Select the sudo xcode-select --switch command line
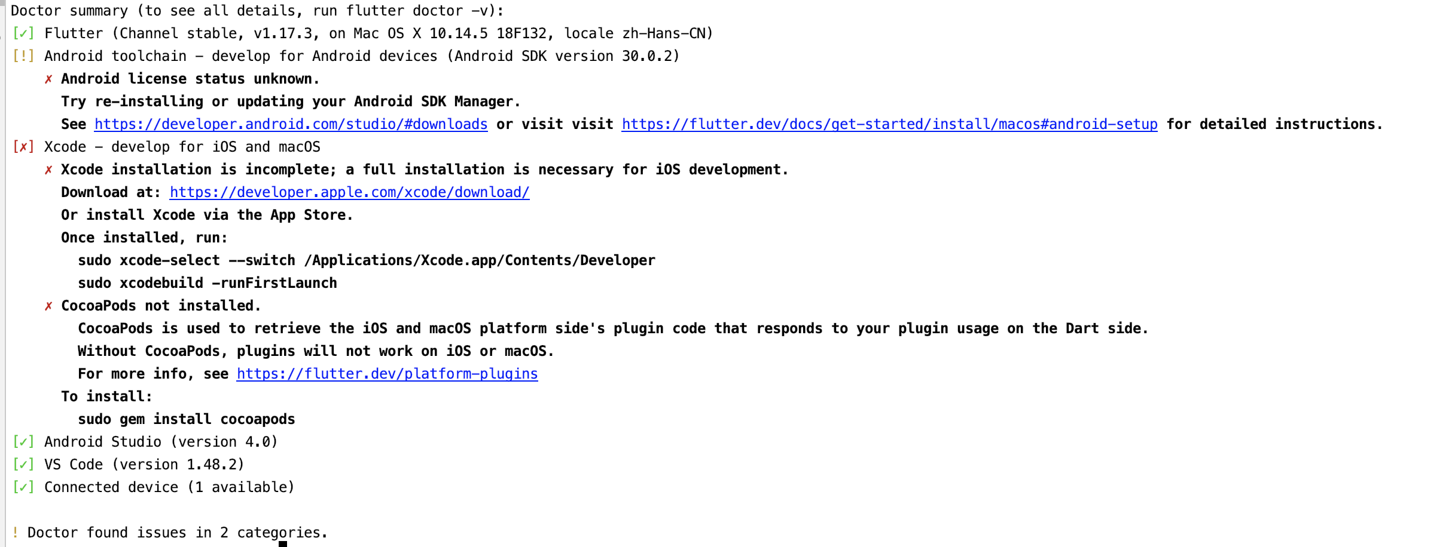This screenshot has height=547, width=1452. coord(367,260)
